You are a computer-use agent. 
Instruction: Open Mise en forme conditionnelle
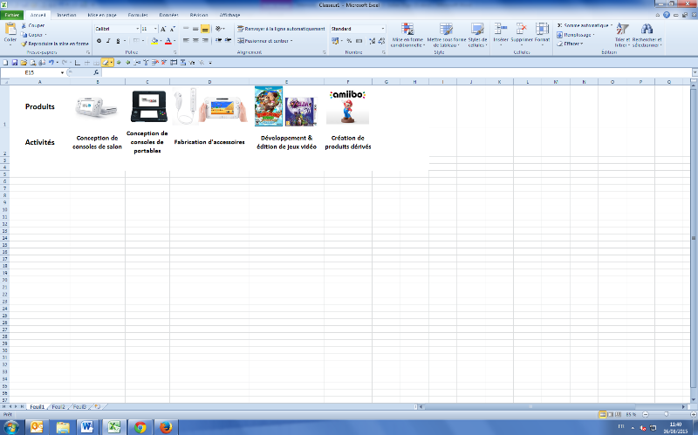coord(407,35)
